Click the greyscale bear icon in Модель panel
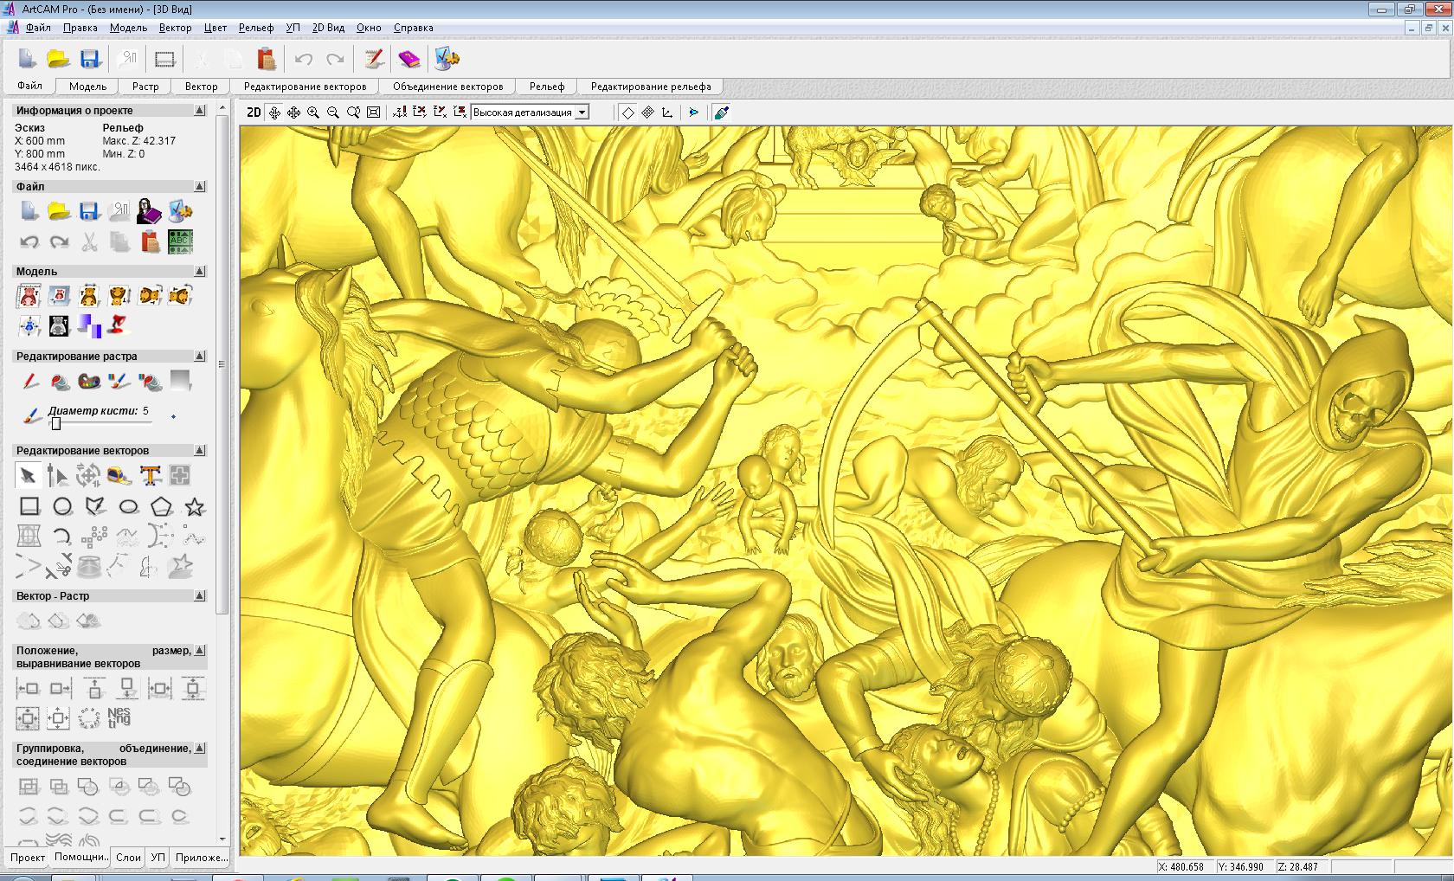The width and height of the screenshot is (1454, 881). coord(59,325)
